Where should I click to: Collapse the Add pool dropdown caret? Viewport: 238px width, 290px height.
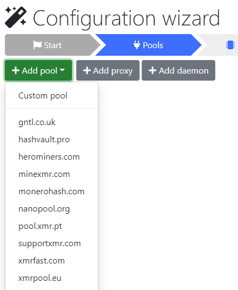(62, 70)
